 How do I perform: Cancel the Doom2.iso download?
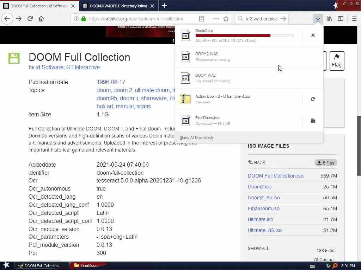click(313, 35)
